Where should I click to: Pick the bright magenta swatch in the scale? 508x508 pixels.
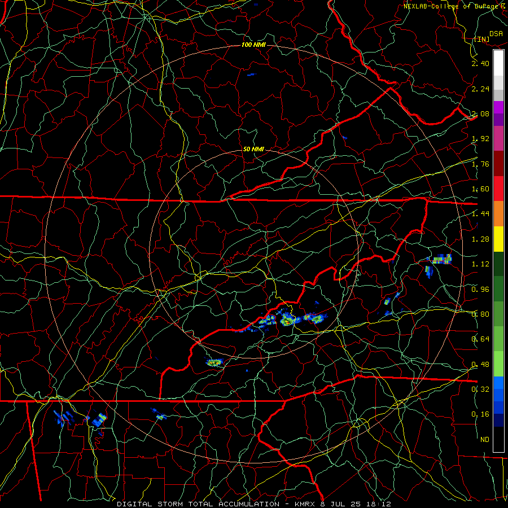point(498,107)
